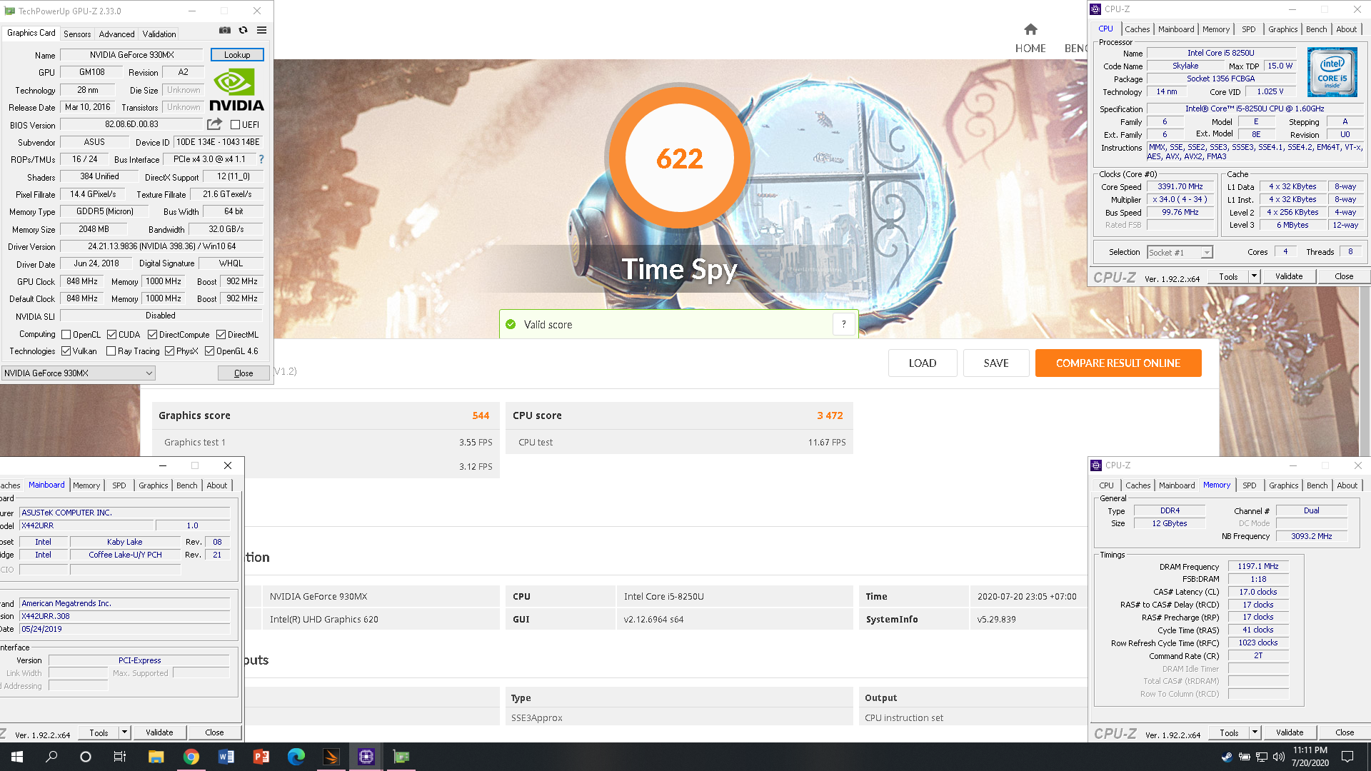1371x771 pixels.
Task: Click COMPARE RESULT ONLINE button
Action: coord(1118,363)
